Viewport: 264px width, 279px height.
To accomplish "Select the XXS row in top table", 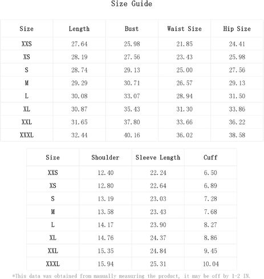I will click(x=132, y=44).
